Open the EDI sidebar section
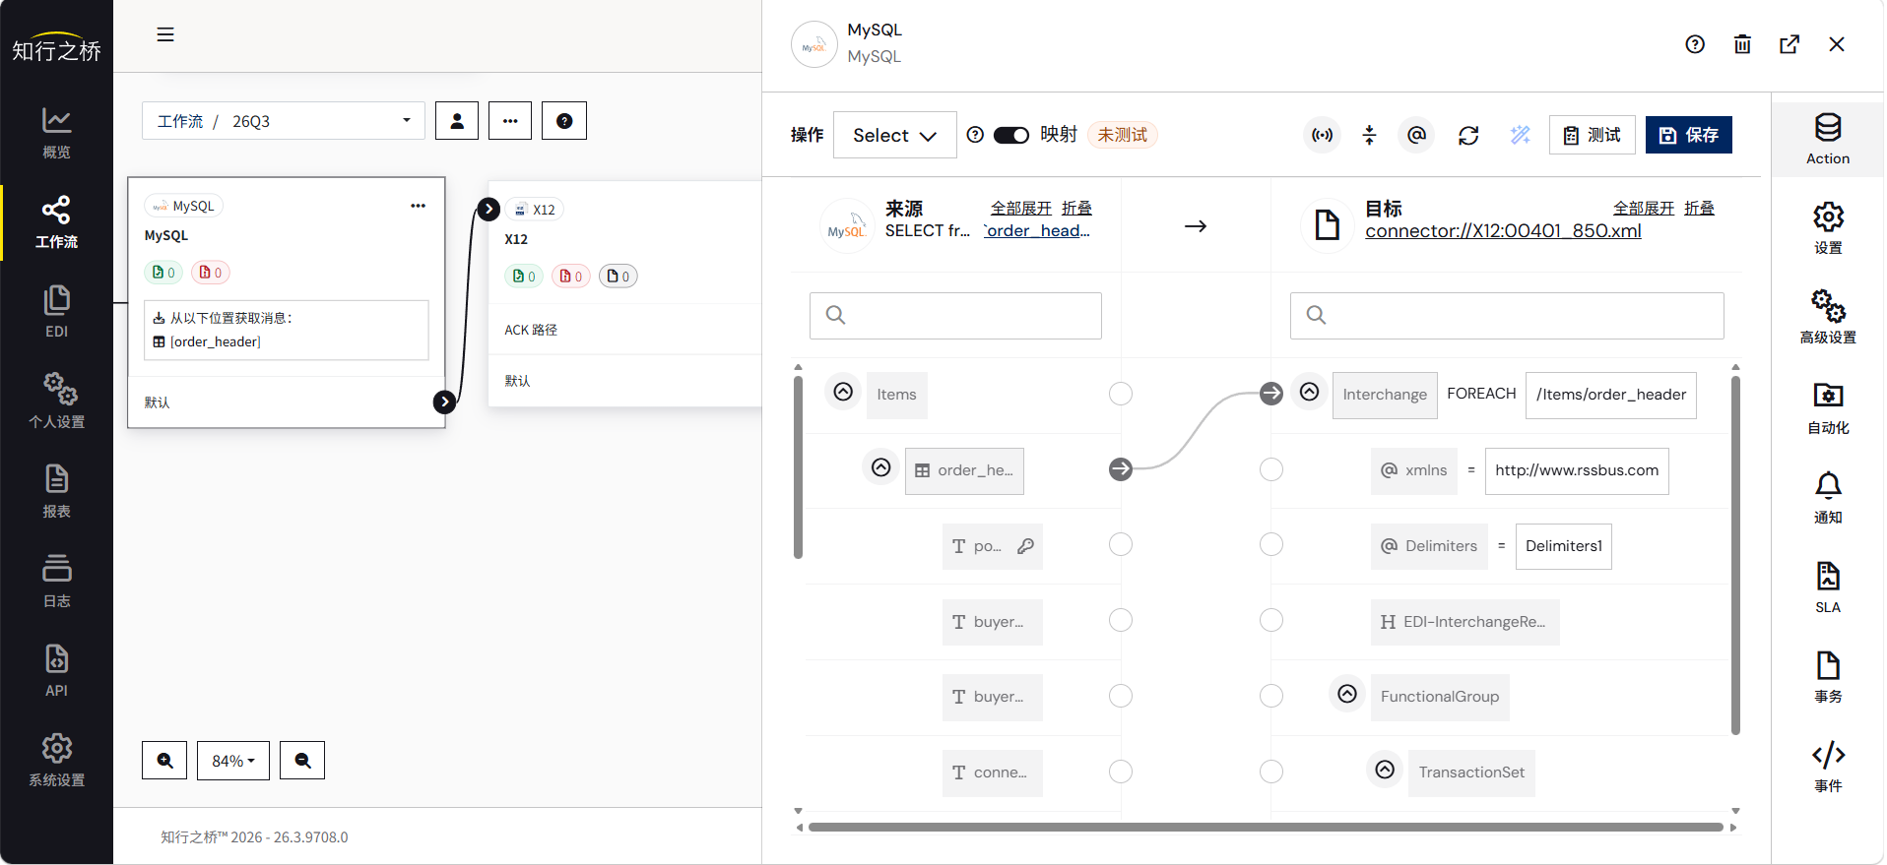The image size is (1887, 865). pyautogui.click(x=56, y=312)
